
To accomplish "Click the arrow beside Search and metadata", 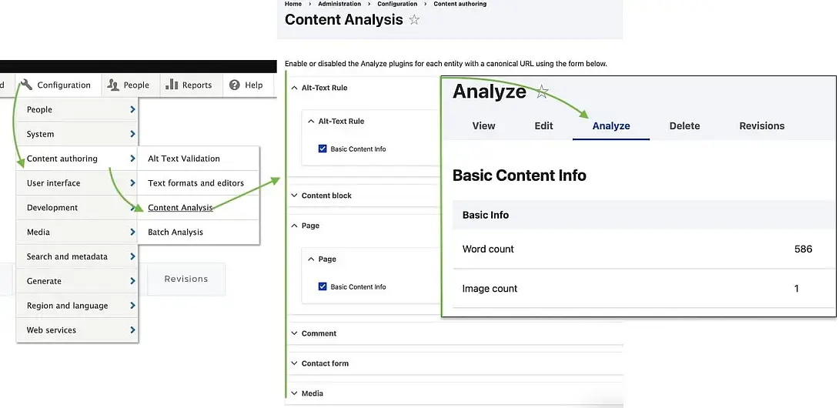I will 132,256.
